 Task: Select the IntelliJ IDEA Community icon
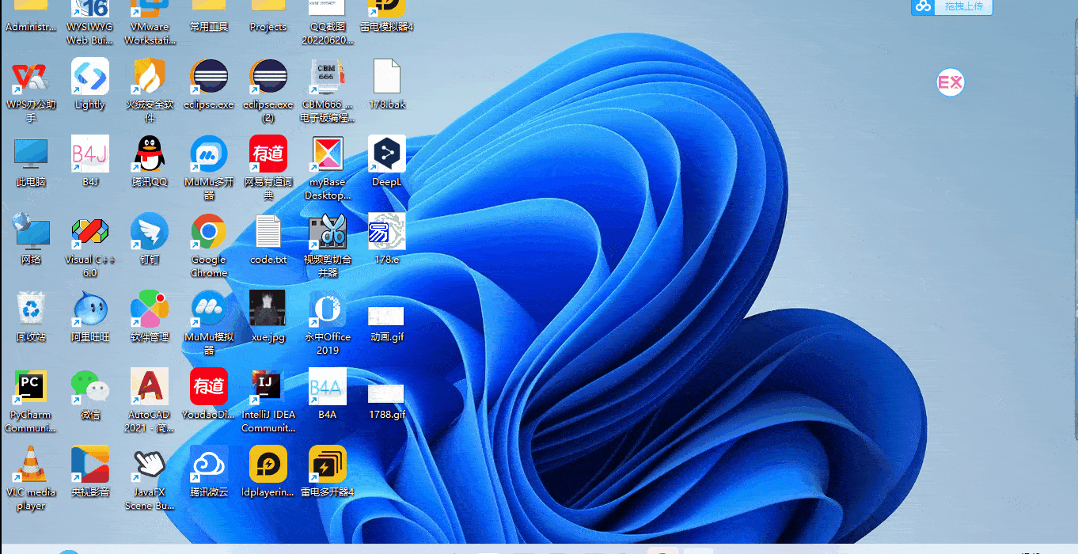[268, 387]
